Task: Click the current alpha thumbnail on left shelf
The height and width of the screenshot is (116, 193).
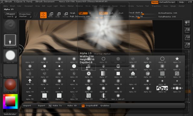Action: (10, 56)
